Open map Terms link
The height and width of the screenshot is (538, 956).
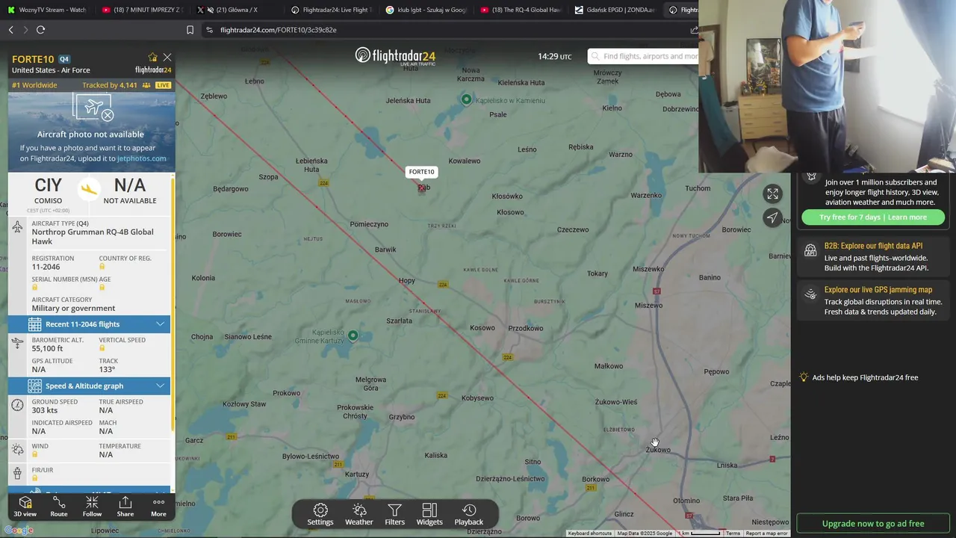tap(733, 534)
